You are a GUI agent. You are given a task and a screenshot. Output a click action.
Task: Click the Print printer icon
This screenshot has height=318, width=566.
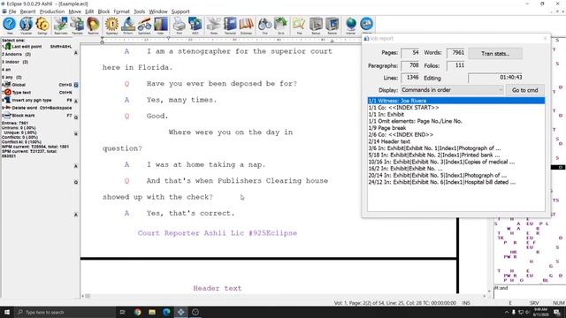[x=179, y=26]
